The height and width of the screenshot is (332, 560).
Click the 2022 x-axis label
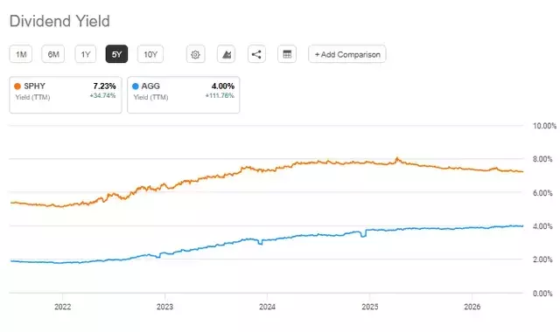point(62,307)
